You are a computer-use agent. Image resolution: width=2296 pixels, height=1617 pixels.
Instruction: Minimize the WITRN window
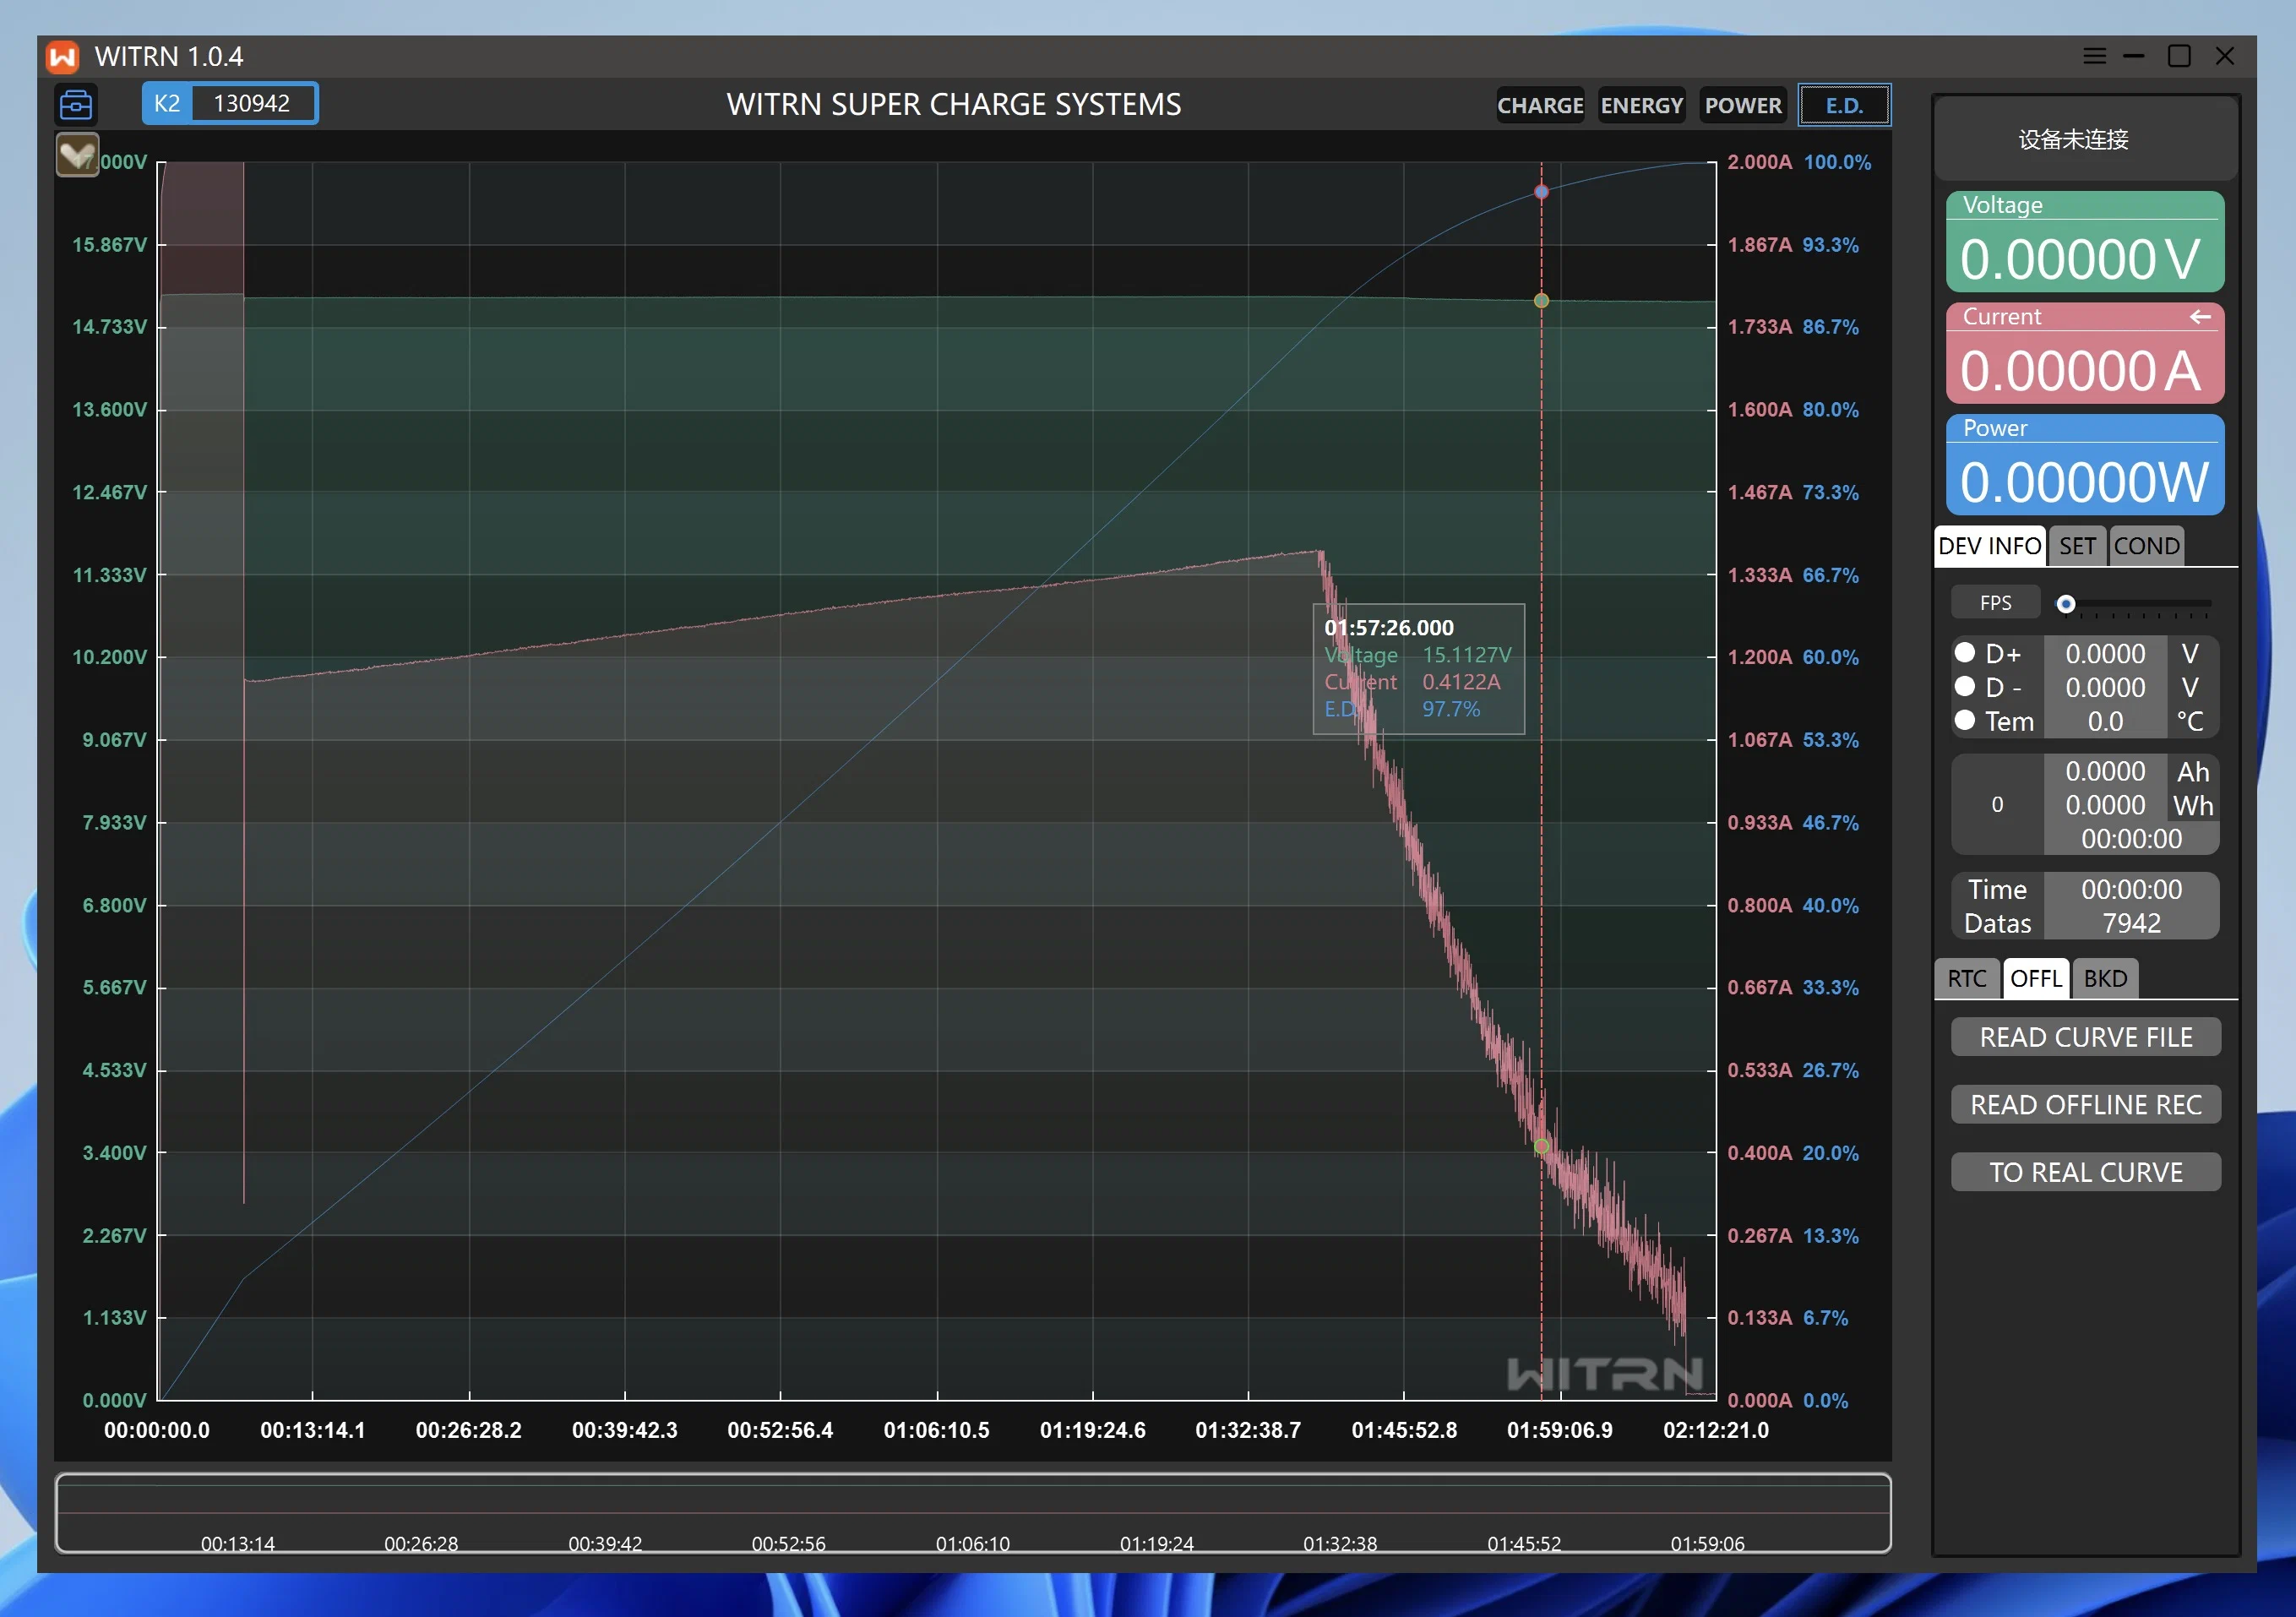click(x=2134, y=56)
